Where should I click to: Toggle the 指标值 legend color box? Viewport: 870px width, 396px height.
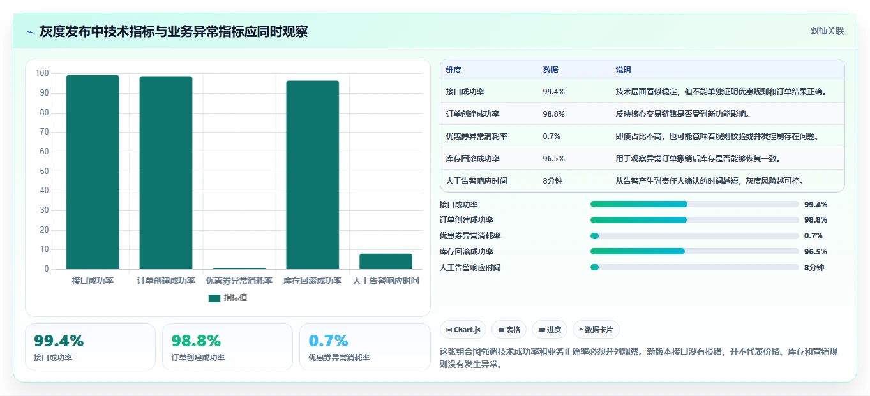tap(214, 298)
